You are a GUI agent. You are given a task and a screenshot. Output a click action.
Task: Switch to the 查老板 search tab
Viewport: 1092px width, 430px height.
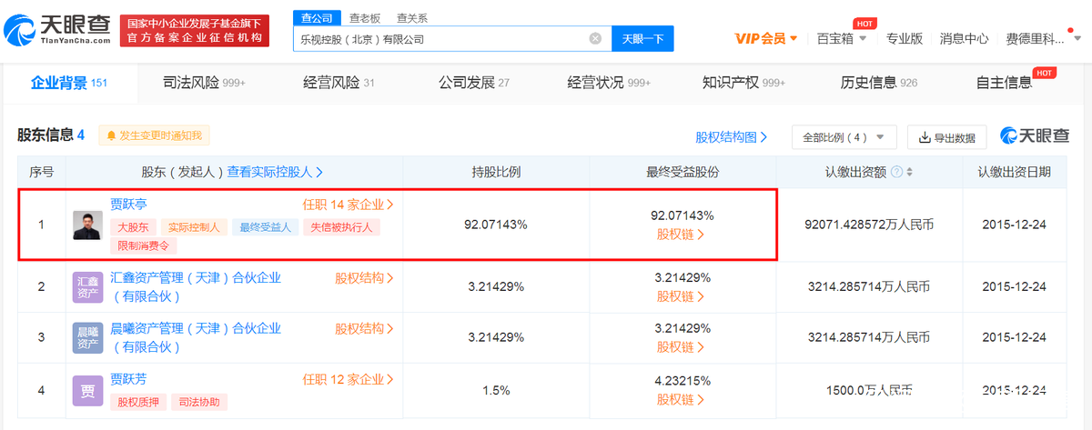tap(367, 17)
